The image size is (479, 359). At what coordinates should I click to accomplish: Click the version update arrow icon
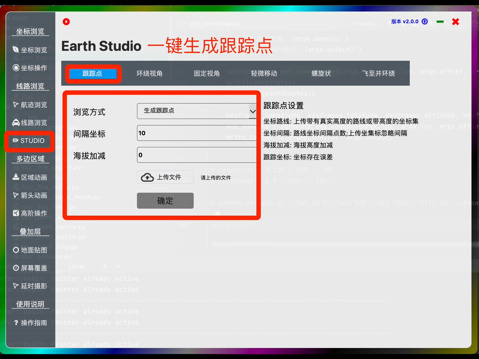[425, 22]
